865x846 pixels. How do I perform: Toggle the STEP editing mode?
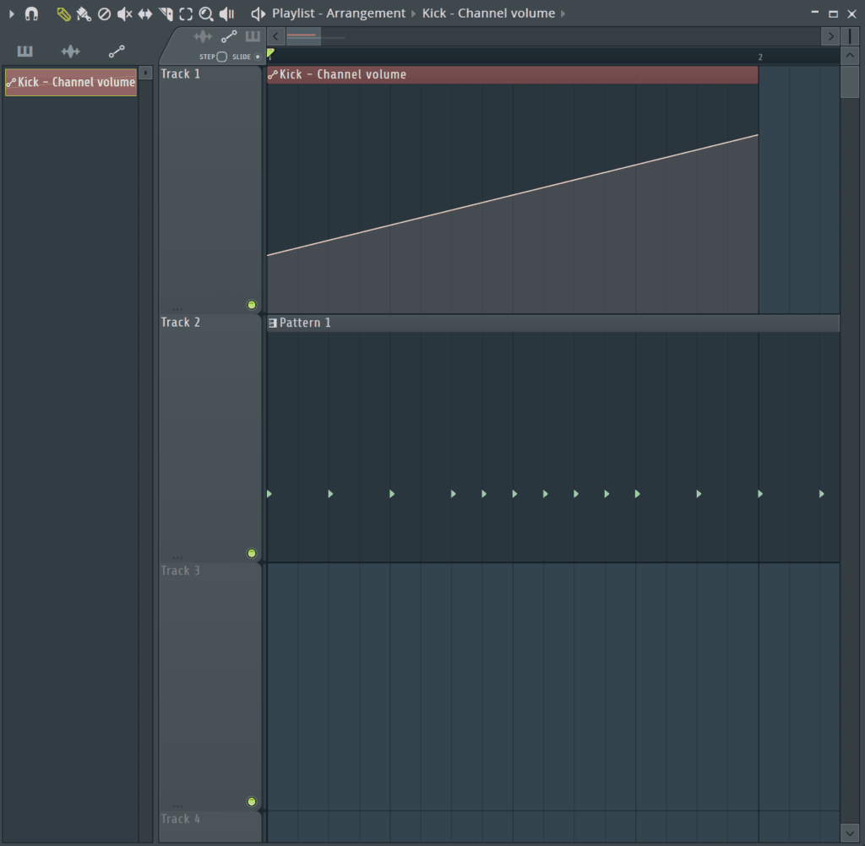pyautogui.click(x=221, y=57)
